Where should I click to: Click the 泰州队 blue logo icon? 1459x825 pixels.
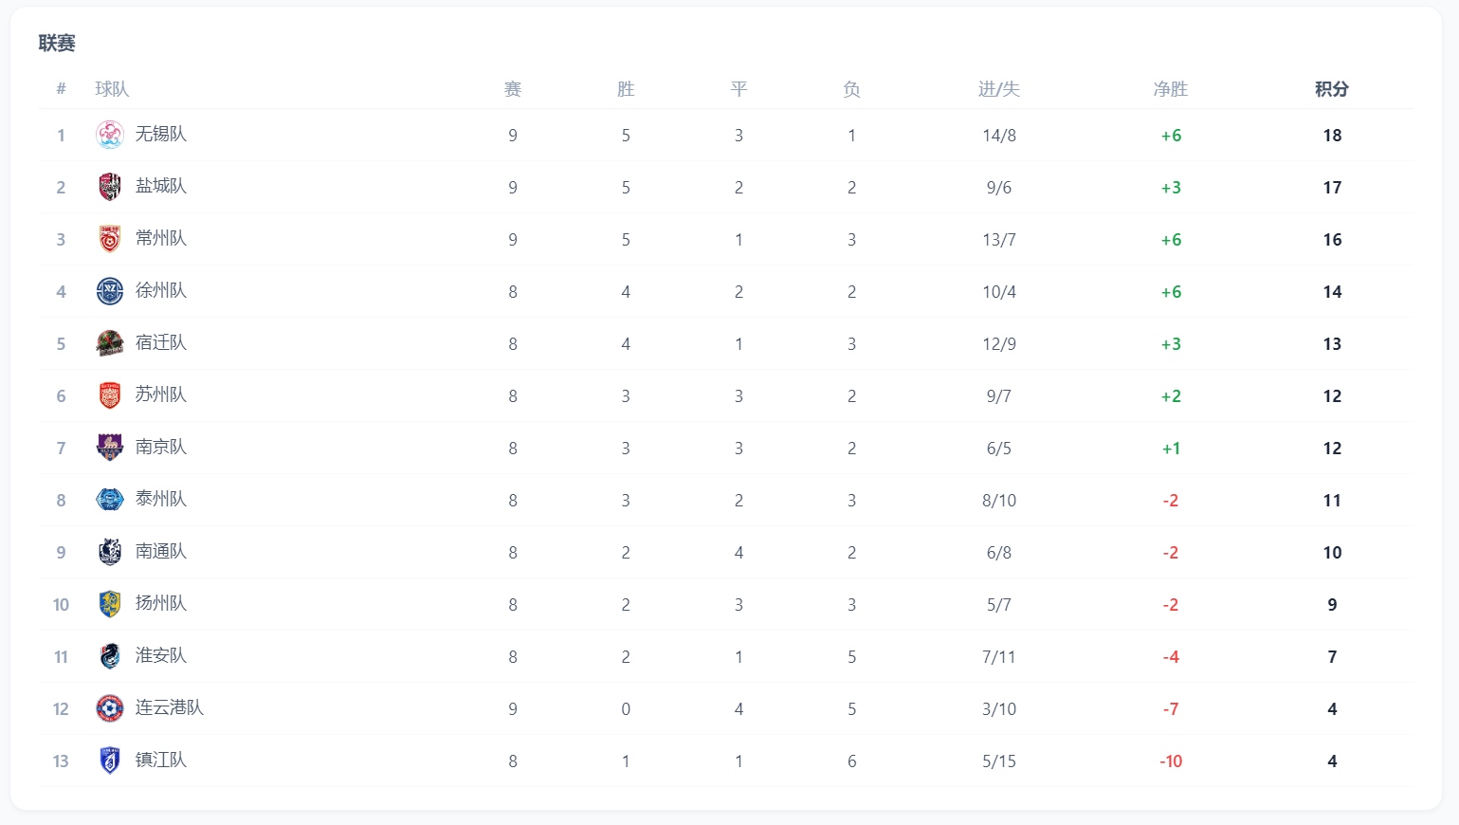click(110, 500)
